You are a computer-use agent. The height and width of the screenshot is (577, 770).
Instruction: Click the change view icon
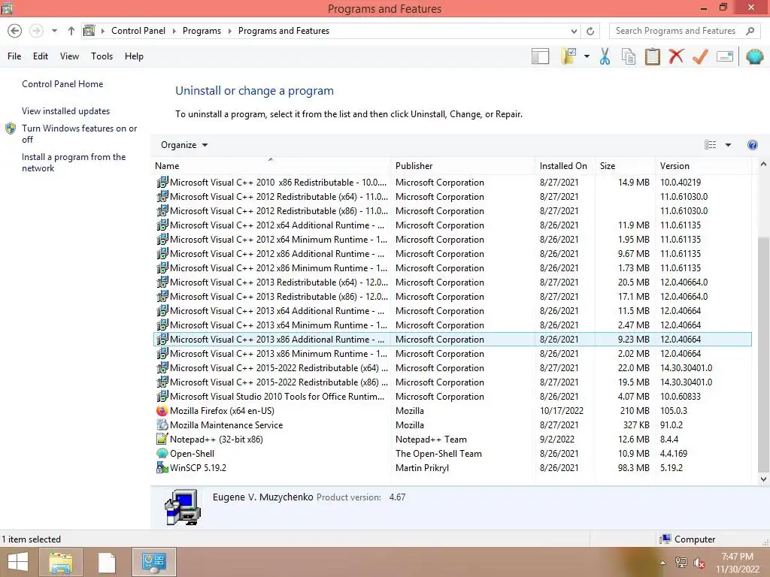(x=710, y=145)
